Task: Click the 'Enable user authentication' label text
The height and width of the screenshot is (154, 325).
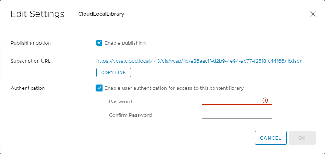Action: (174, 88)
